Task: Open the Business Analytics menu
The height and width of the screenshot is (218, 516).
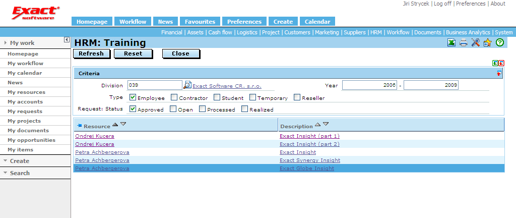Action: 468,32
